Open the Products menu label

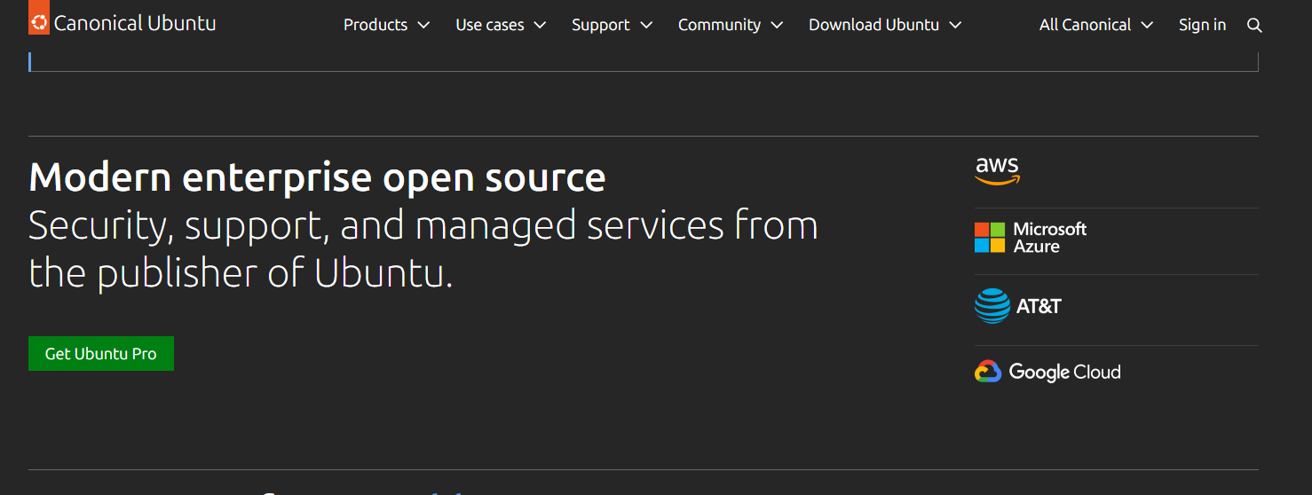[375, 25]
